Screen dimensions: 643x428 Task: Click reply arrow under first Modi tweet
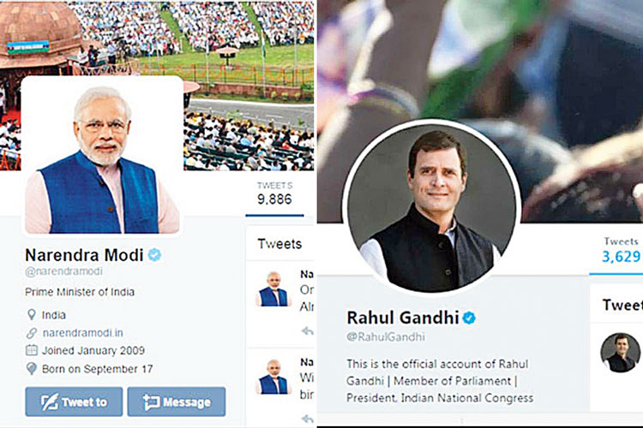pyautogui.click(x=307, y=331)
